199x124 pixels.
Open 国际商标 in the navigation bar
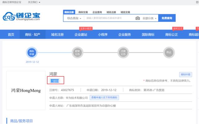[148, 34]
